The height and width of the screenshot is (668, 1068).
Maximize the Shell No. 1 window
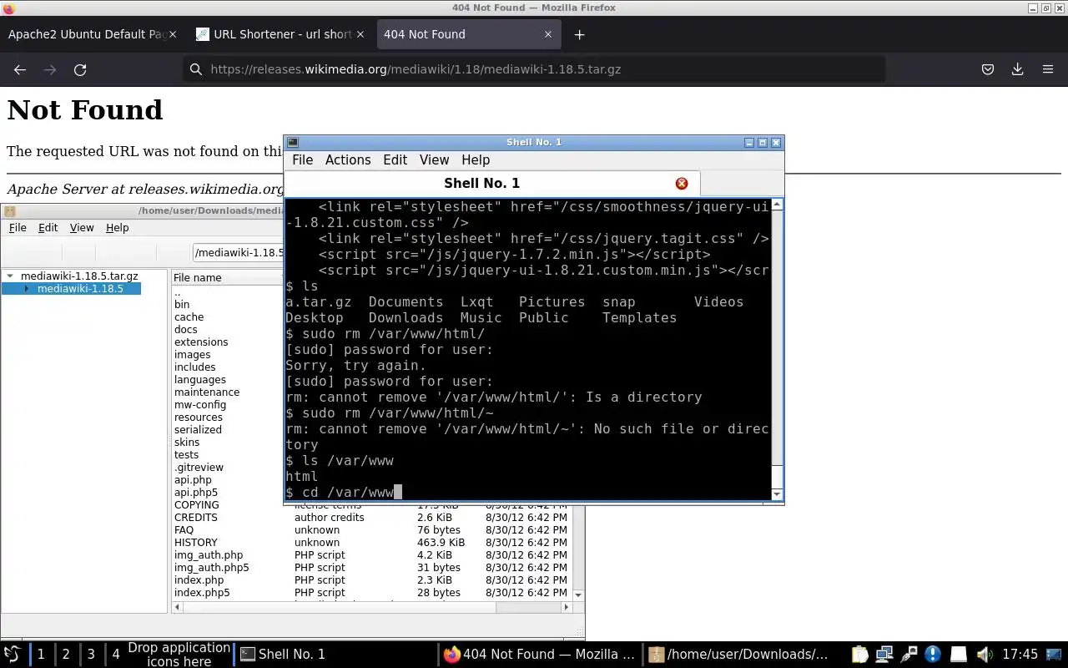click(763, 143)
